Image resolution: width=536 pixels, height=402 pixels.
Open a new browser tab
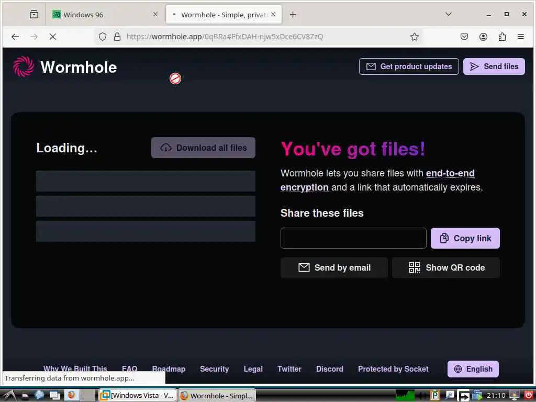tap(293, 14)
